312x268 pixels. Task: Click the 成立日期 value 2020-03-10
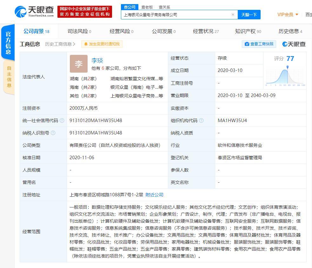coord(230,70)
